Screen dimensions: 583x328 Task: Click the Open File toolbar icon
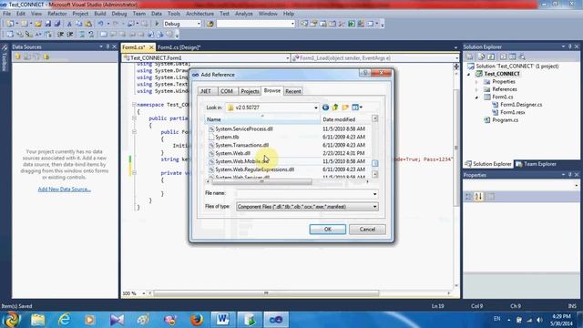pyautogui.click(x=38, y=24)
